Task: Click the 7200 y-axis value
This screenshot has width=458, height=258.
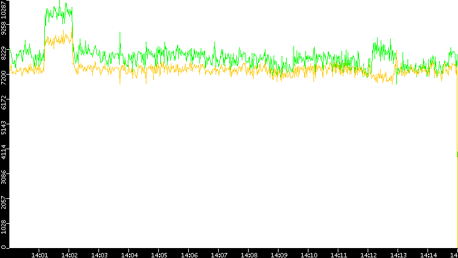Action: 3,77
